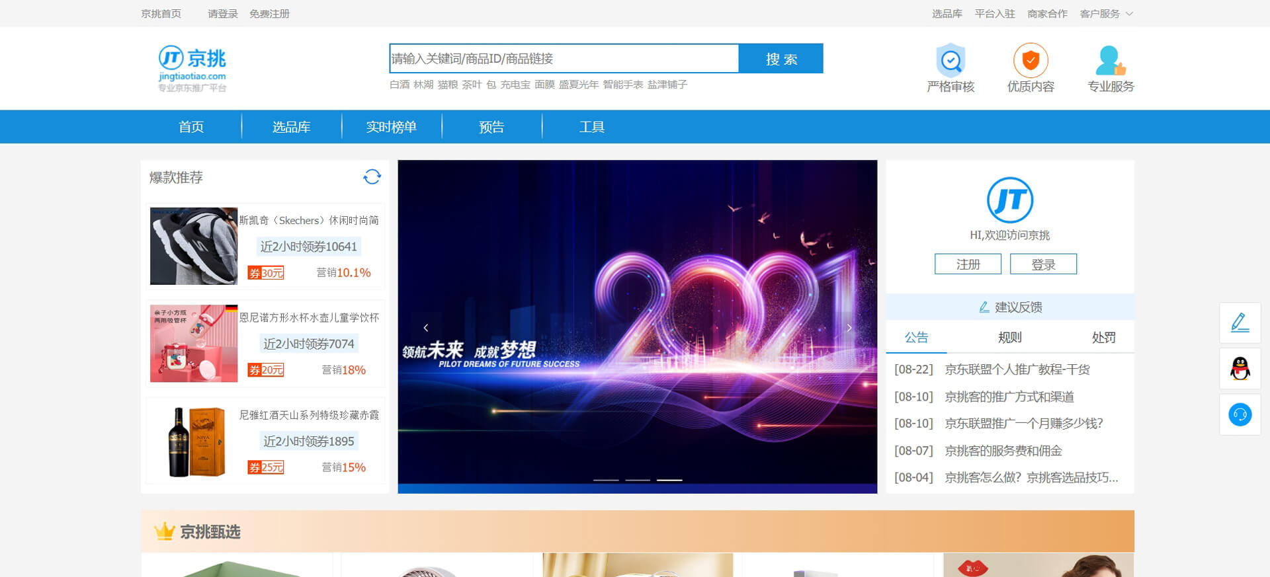Viewport: 1270px width, 577px height.
Task: Click the 搜索 button
Action: pyautogui.click(x=781, y=59)
